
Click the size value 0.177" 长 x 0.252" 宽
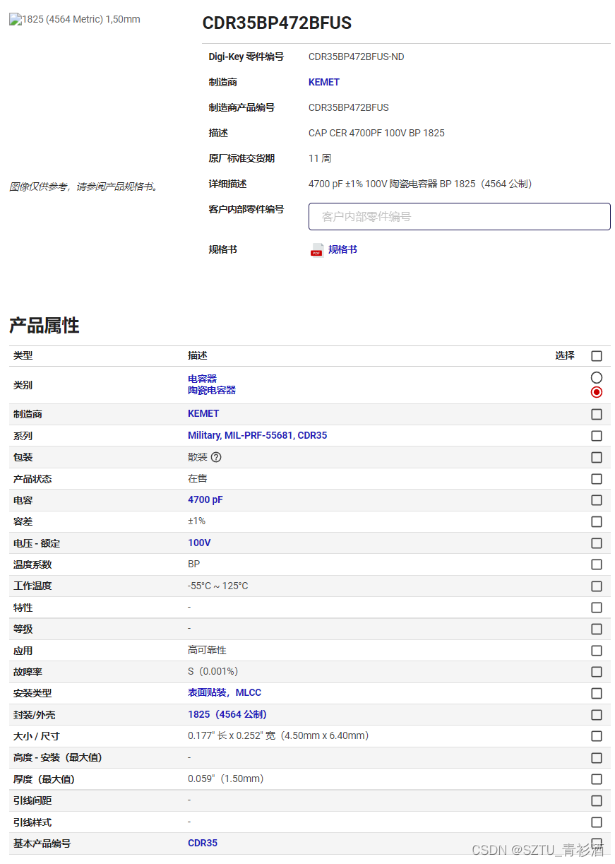[x=278, y=736]
